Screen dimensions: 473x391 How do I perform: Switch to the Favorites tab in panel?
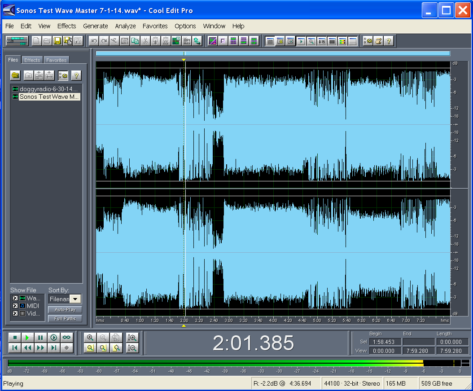tap(57, 60)
